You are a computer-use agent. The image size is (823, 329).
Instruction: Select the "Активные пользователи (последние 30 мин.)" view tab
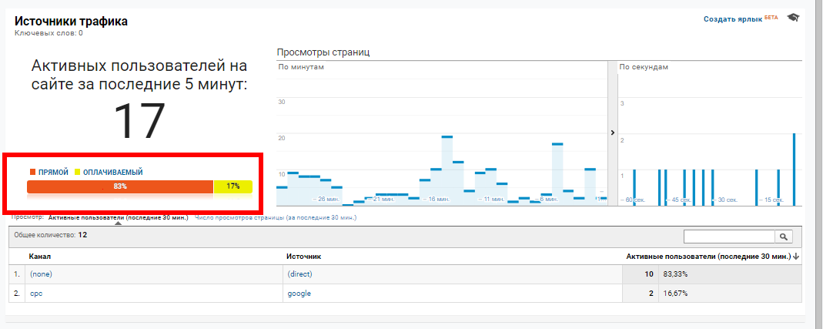pyautogui.click(x=118, y=218)
